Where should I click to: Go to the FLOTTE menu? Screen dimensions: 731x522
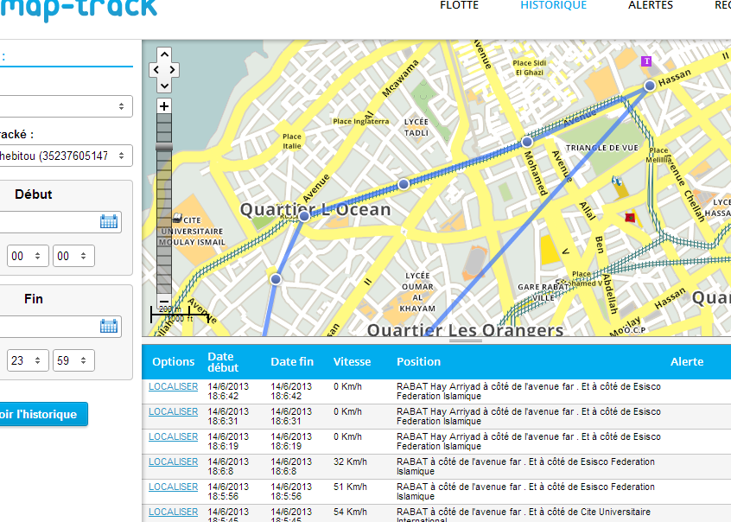pyautogui.click(x=459, y=5)
